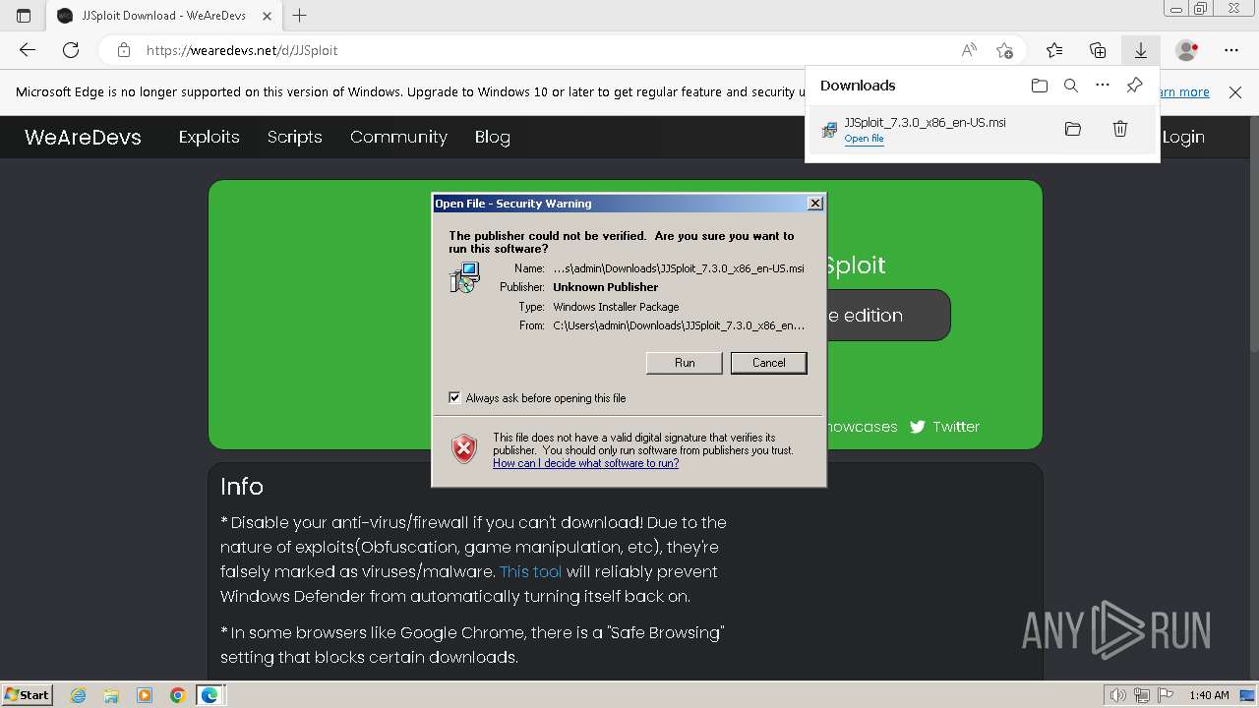
Task: Close the Security Warning dialog with X
Action: coord(814,204)
